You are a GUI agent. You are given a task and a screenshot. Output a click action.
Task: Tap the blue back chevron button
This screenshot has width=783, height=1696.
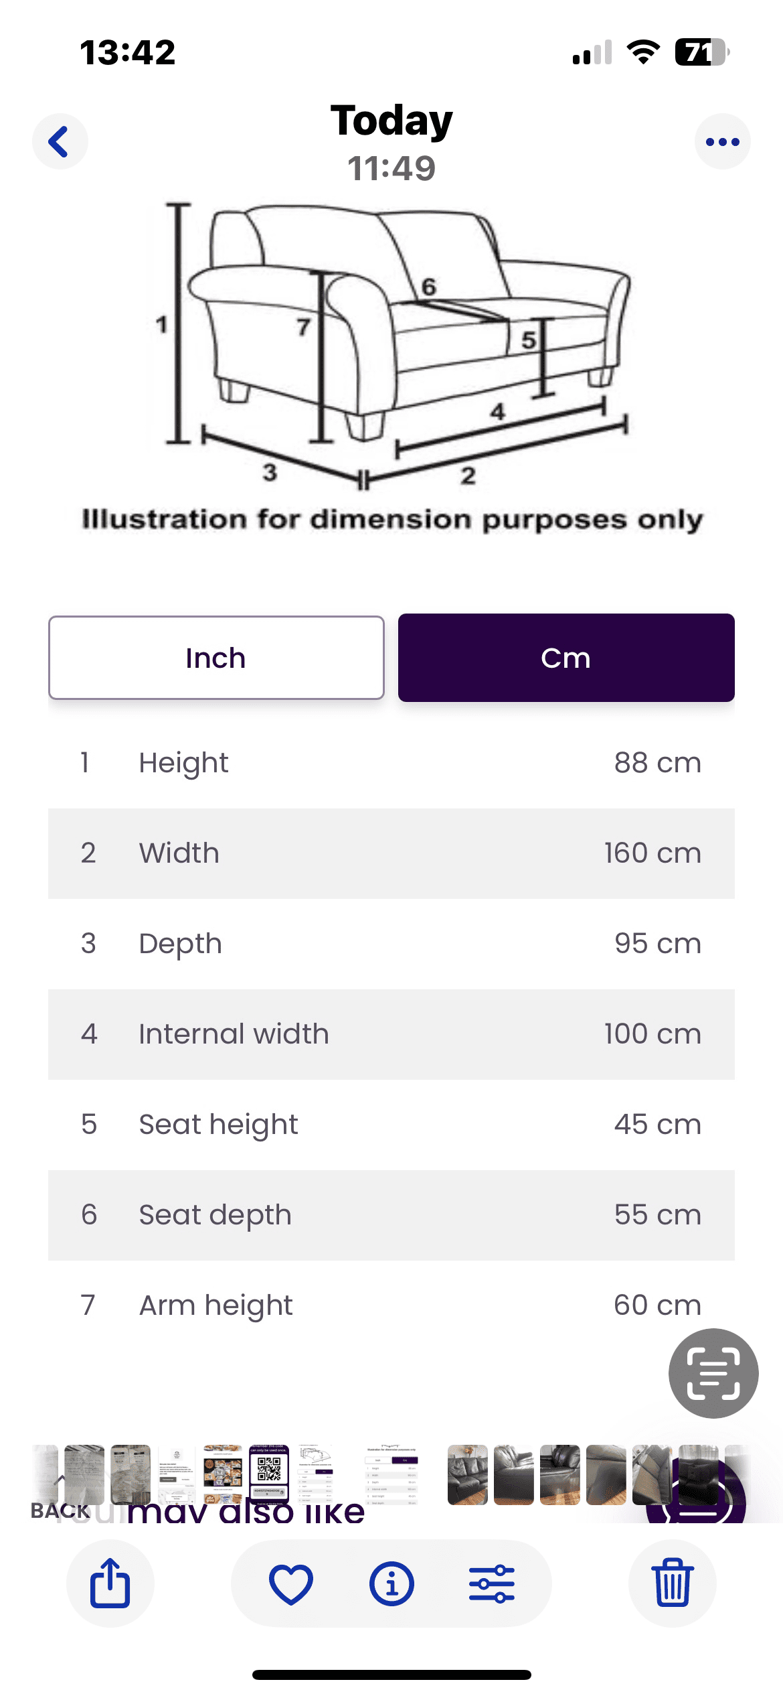[x=60, y=141]
